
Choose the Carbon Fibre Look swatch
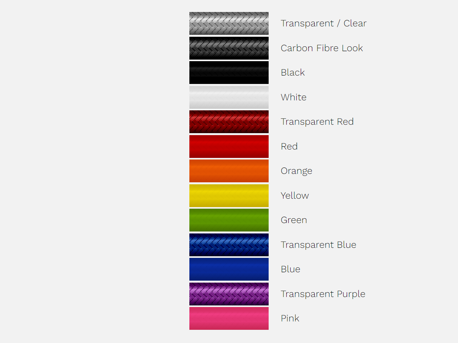click(229, 48)
